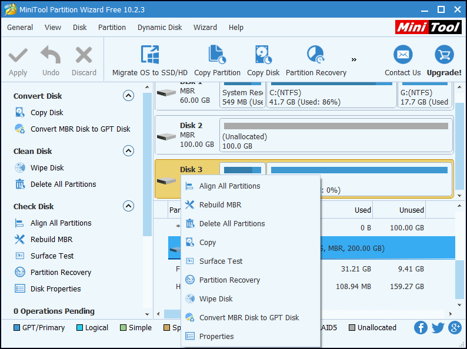Viewport: 467px width, 349px height.
Task: Open Disk Properties in left sidebar
Action: 48,288
